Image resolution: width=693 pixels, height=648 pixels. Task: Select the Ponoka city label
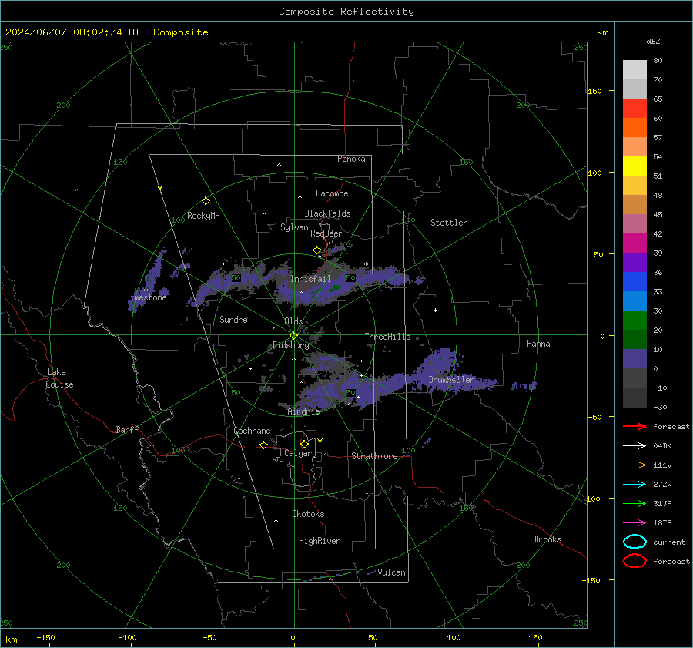coord(351,159)
